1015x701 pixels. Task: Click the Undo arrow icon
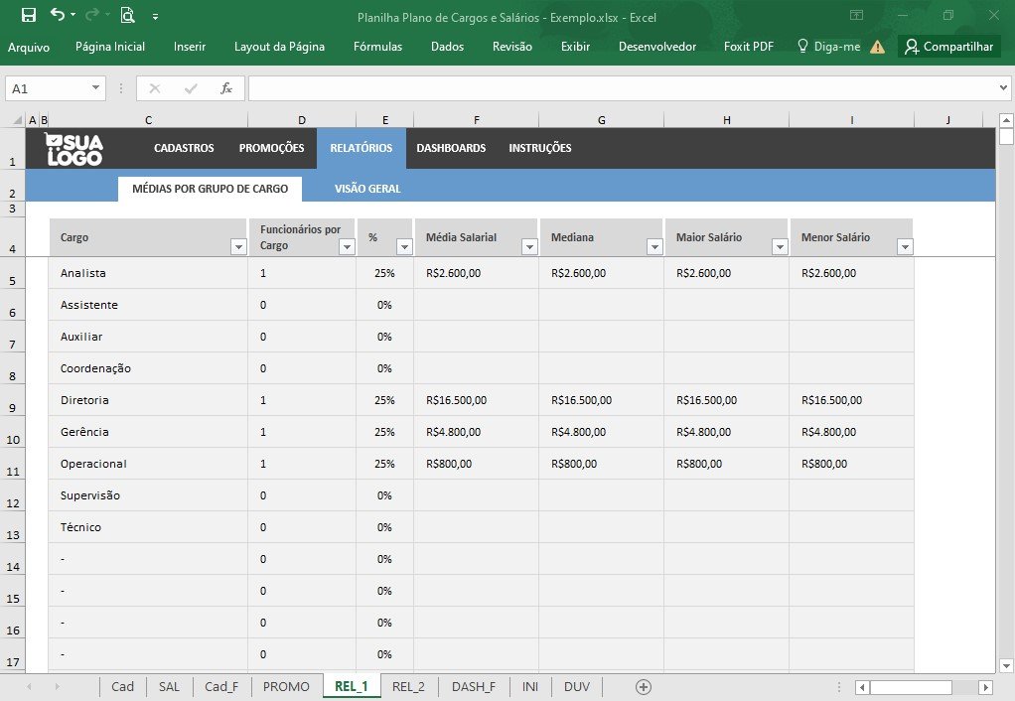(58, 14)
